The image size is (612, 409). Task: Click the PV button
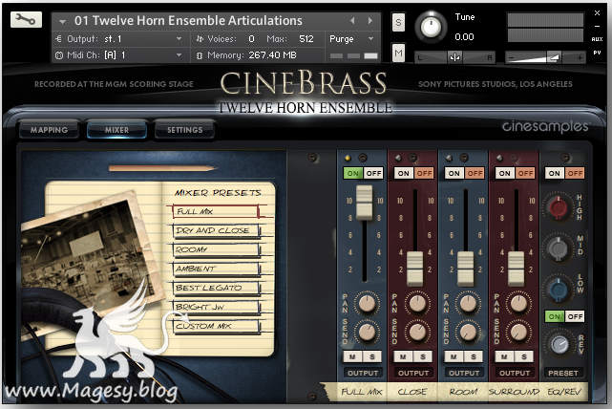597,53
